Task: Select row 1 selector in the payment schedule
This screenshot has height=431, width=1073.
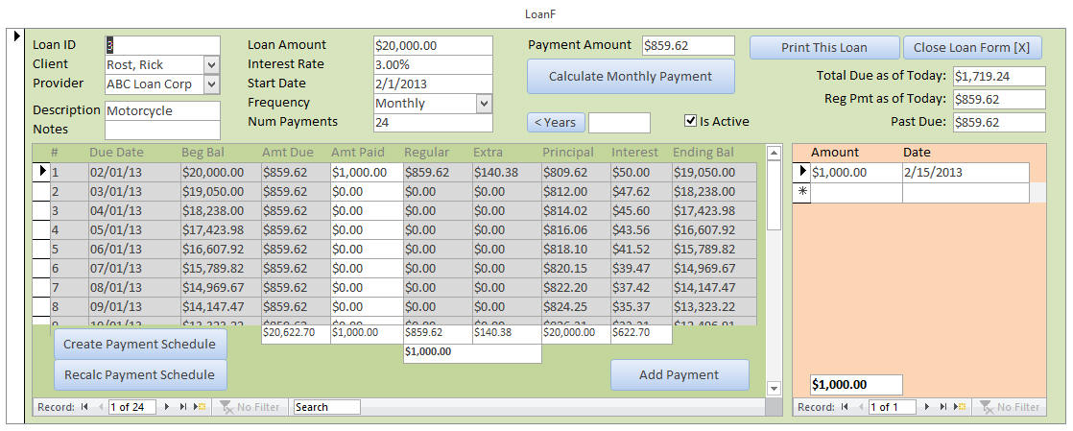Action: [x=41, y=172]
